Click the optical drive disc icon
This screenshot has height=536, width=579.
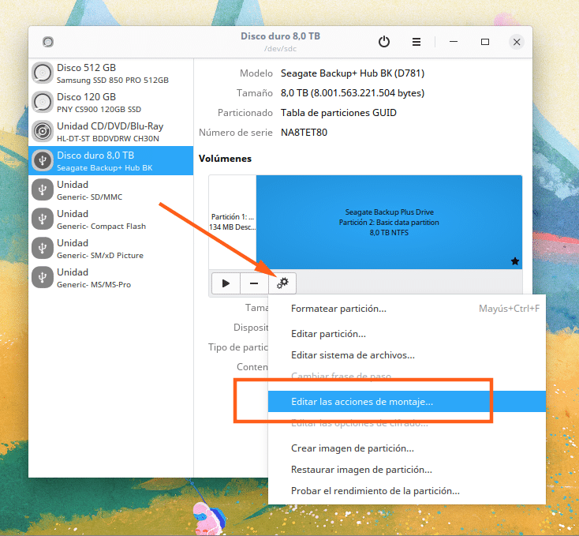pyautogui.click(x=43, y=131)
